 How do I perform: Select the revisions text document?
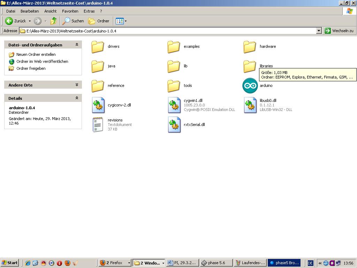tap(112, 125)
